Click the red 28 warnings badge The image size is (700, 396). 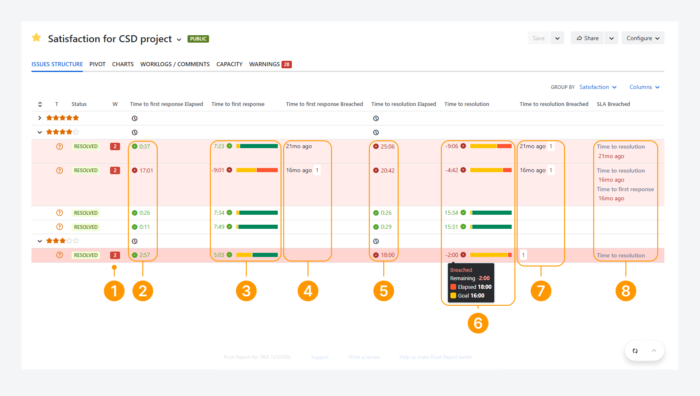tap(286, 65)
